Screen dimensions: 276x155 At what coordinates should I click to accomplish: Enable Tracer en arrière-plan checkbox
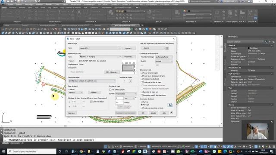[x=142, y=73]
